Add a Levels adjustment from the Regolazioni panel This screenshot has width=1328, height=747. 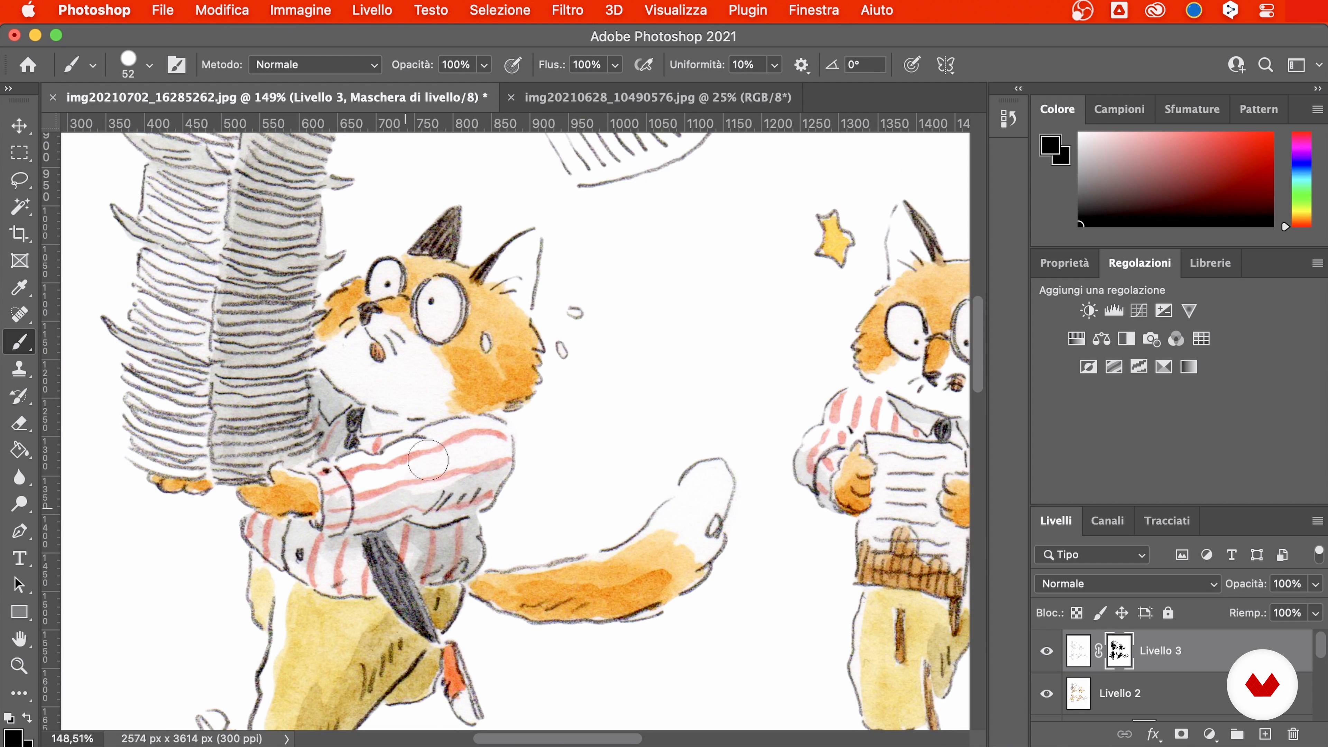(1114, 310)
